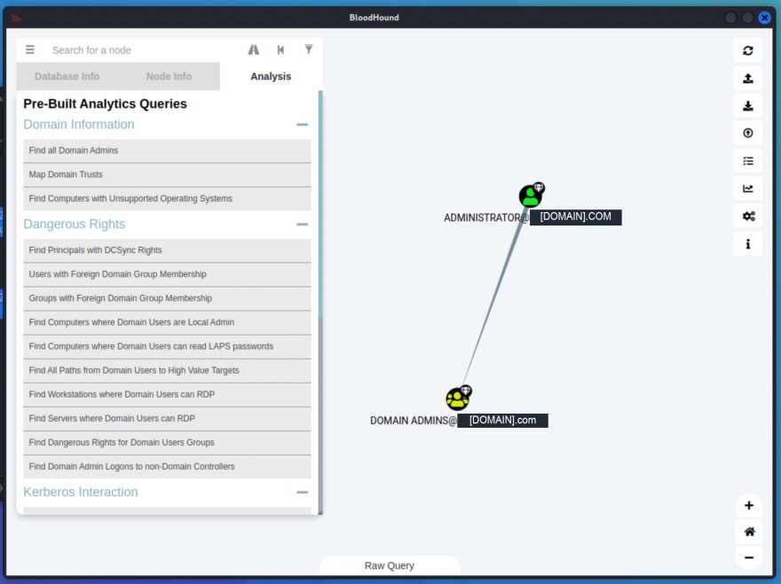The width and height of the screenshot is (781, 584).
Task: Zoom out with the minus icon
Action: (749, 557)
